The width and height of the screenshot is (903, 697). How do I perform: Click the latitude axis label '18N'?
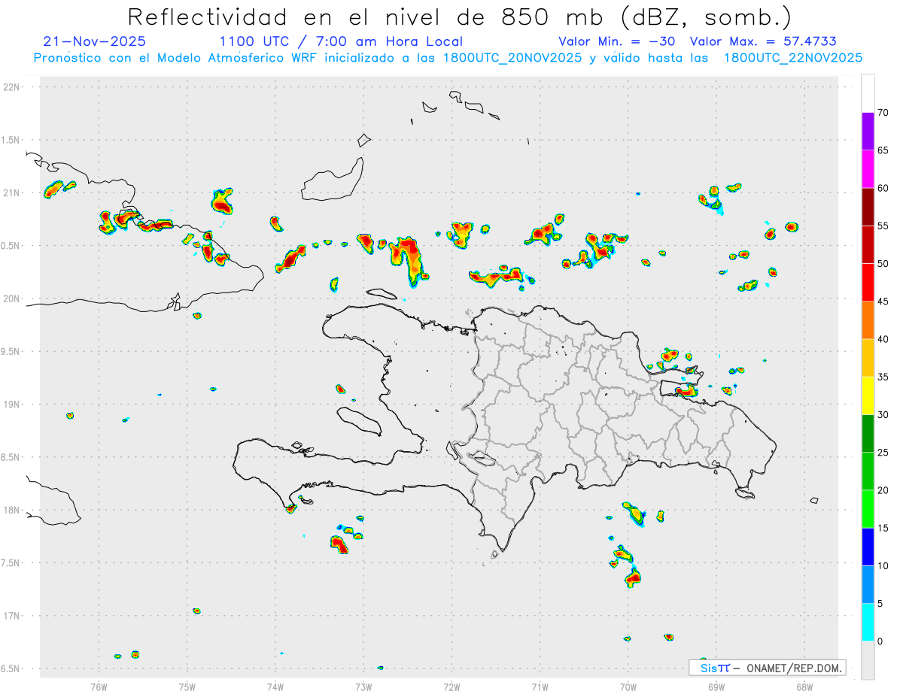12,511
